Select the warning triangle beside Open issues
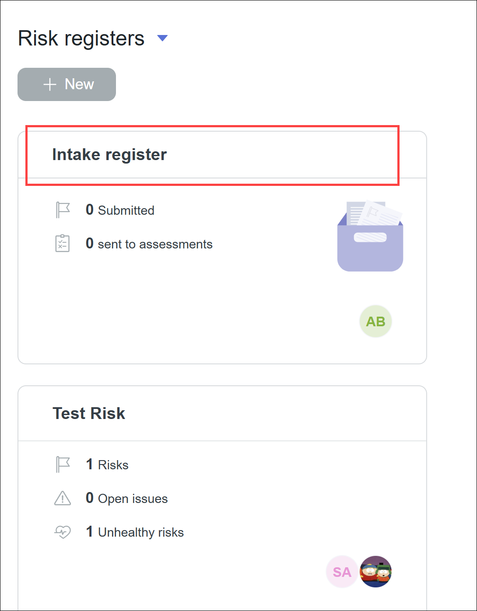Image resolution: width=477 pixels, height=611 pixels. tap(62, 498)
